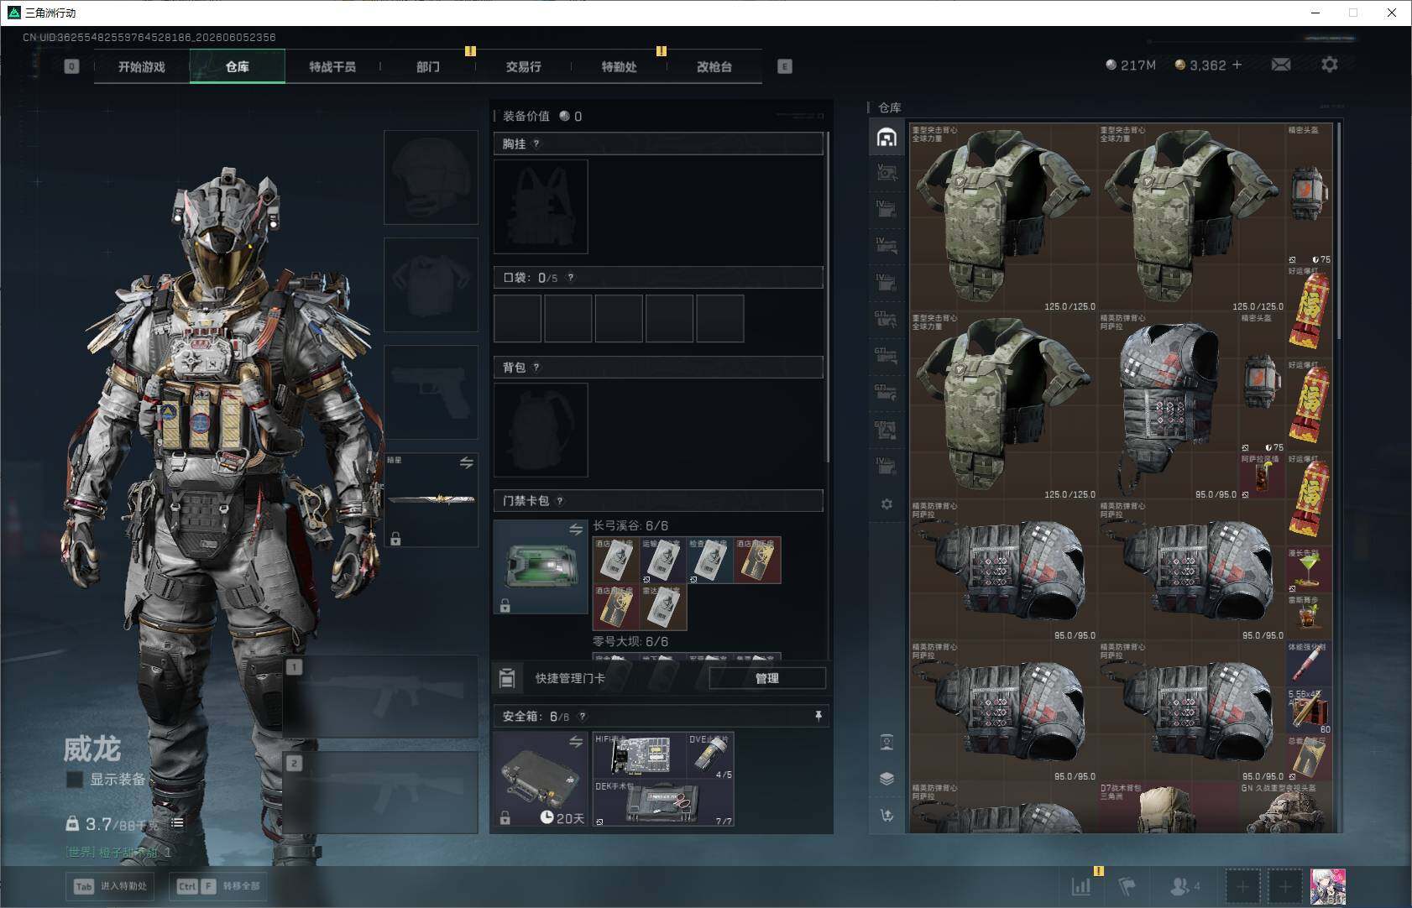
Task: Select the 检查 keycard in 长弓溪谷
Action: pyautogui.click(x=711, y=560)
